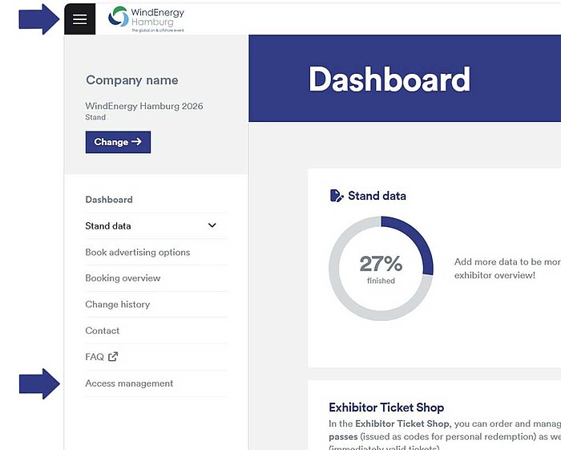Screen dimensions: 561x450
Task: Open the Contact page
Action: pos(103,330)
